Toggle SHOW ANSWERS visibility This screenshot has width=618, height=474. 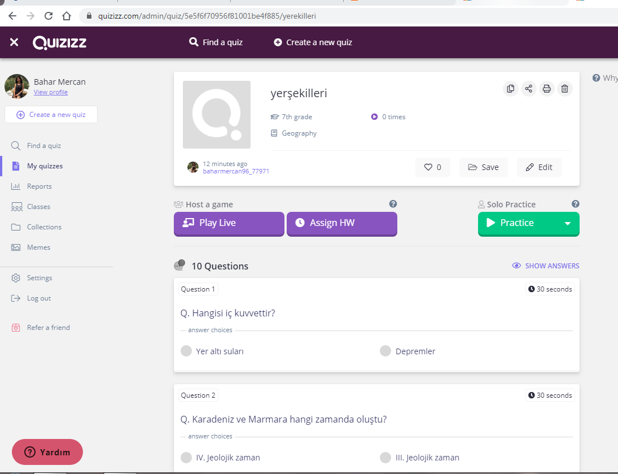click(x=545, y=265)
